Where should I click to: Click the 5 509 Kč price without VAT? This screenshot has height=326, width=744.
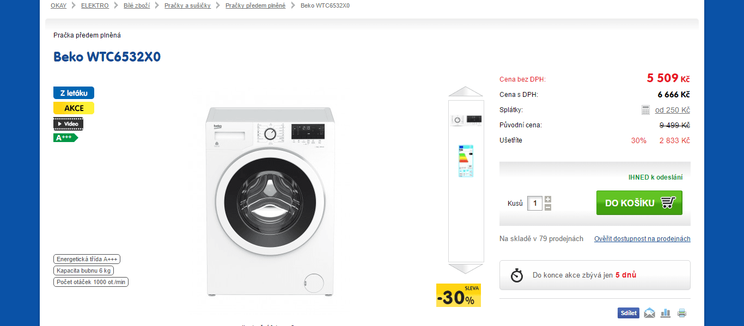pyautogui.click(x=668, y=78)
